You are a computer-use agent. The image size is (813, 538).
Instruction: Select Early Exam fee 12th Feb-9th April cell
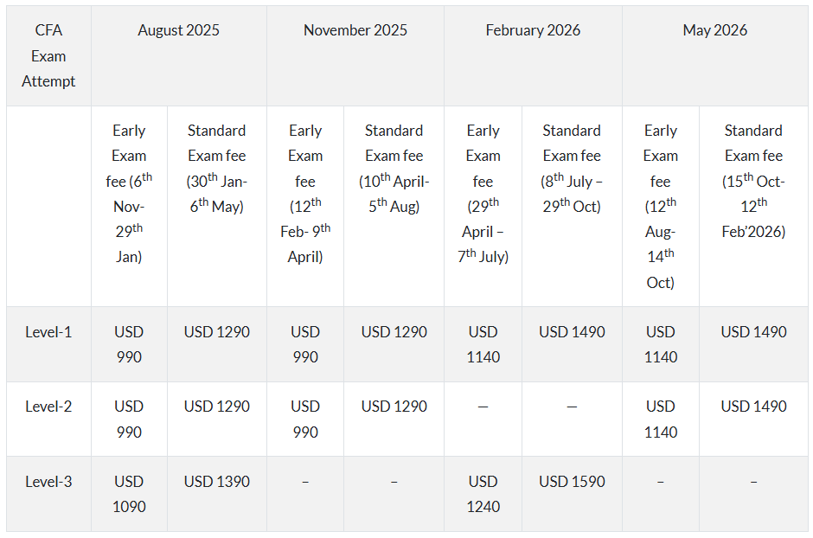[x=305, y=194]
